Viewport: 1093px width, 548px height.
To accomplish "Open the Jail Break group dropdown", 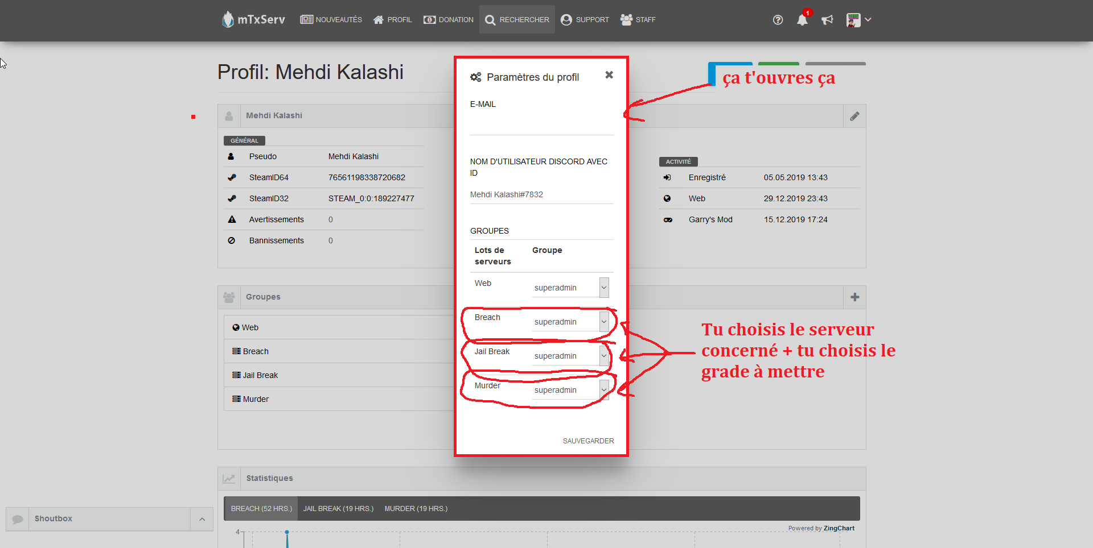I will [x=571, y=356].
